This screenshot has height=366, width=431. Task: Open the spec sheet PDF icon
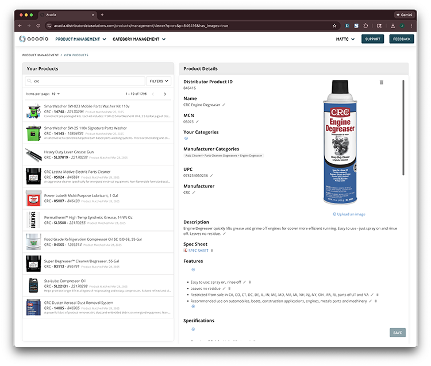[185, 251]
